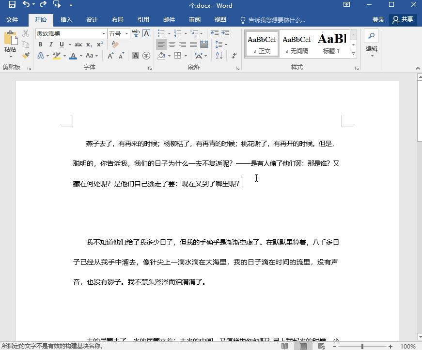Image resolution: width=422 pixels, height=350 pixels.
Task: Open the font name dropdown
Action: click(x=105, y=33)
